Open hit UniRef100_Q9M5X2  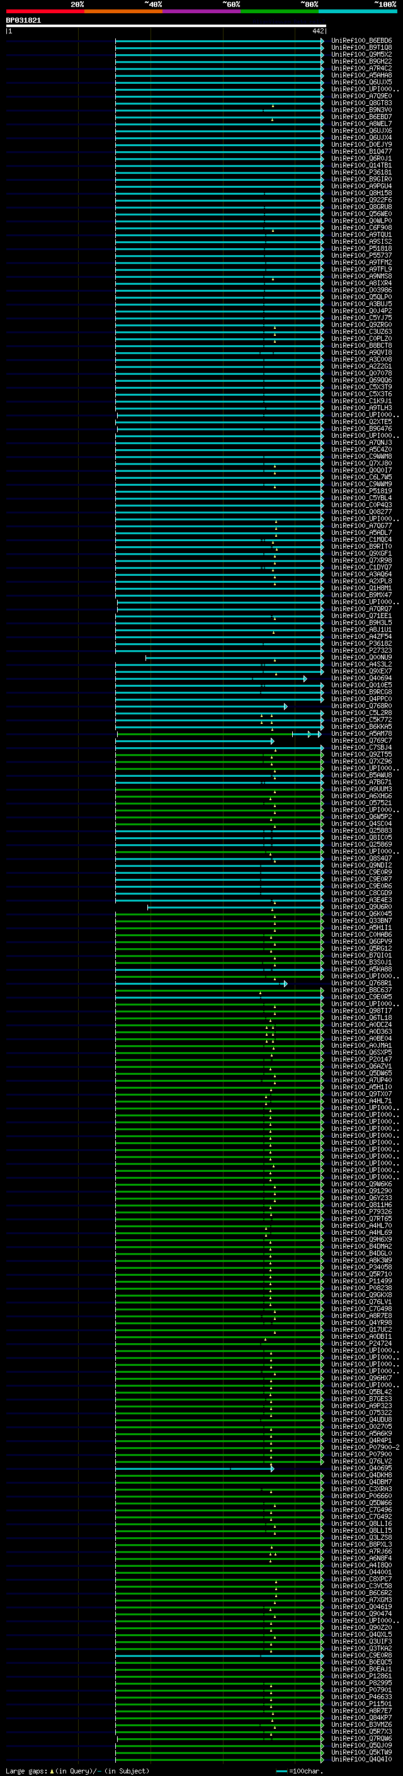(x=361, y=54)
